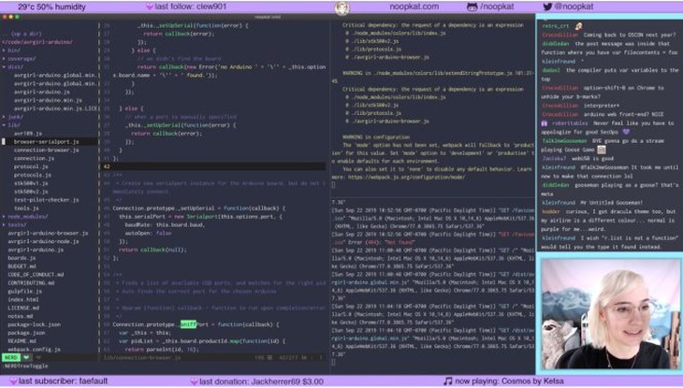Click the gift badge icon next to robertables
The image size is (683, 388).
tap(545, 122)
